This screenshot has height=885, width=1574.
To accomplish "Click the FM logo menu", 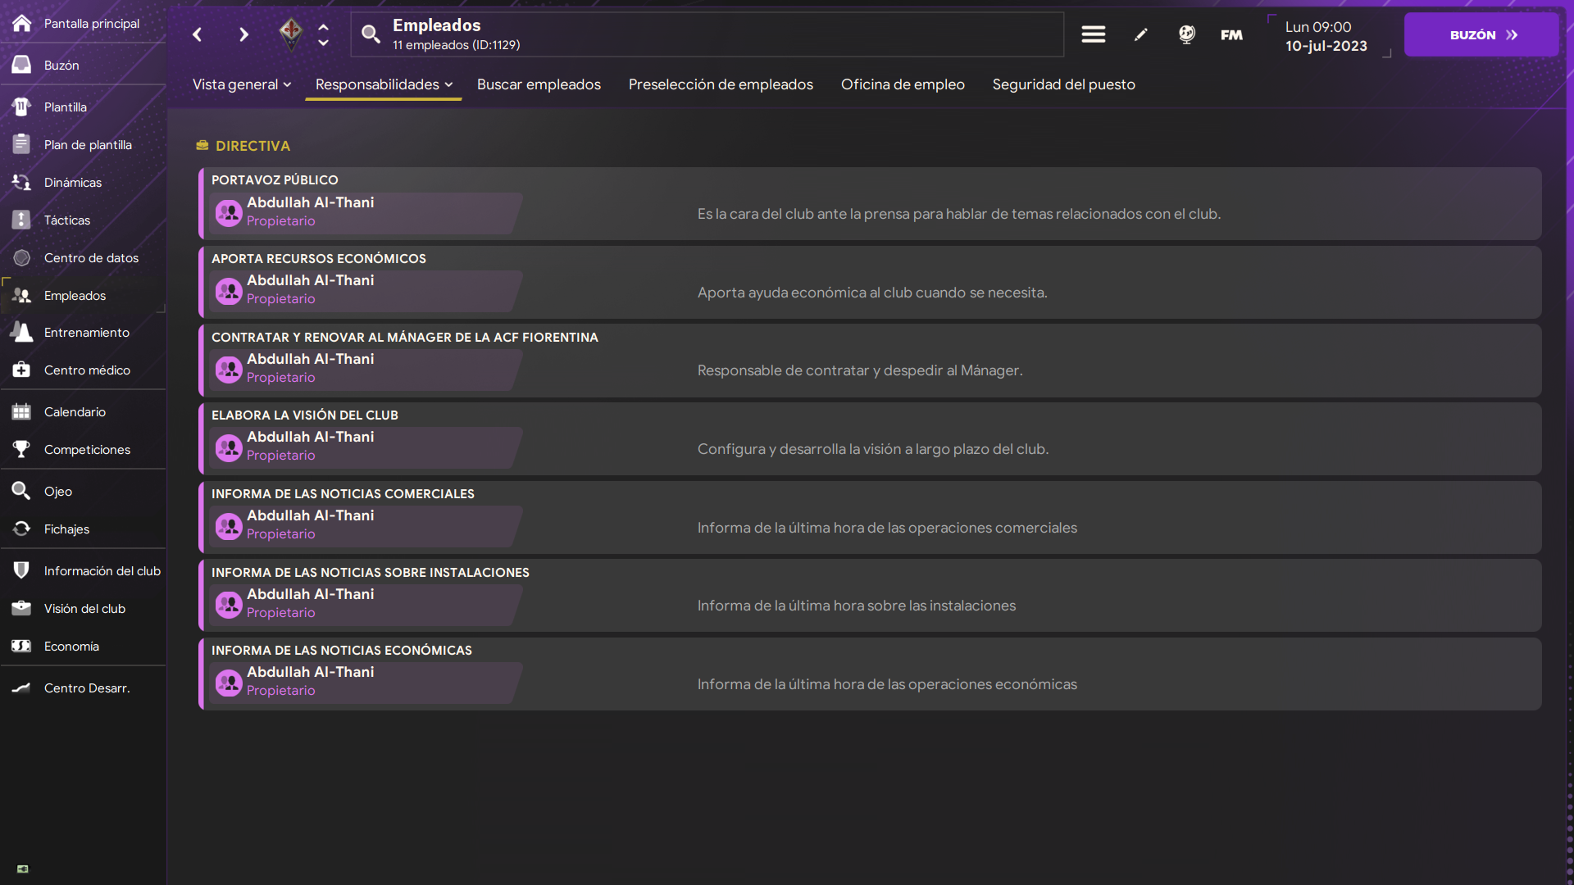I will pos(1231,34).
